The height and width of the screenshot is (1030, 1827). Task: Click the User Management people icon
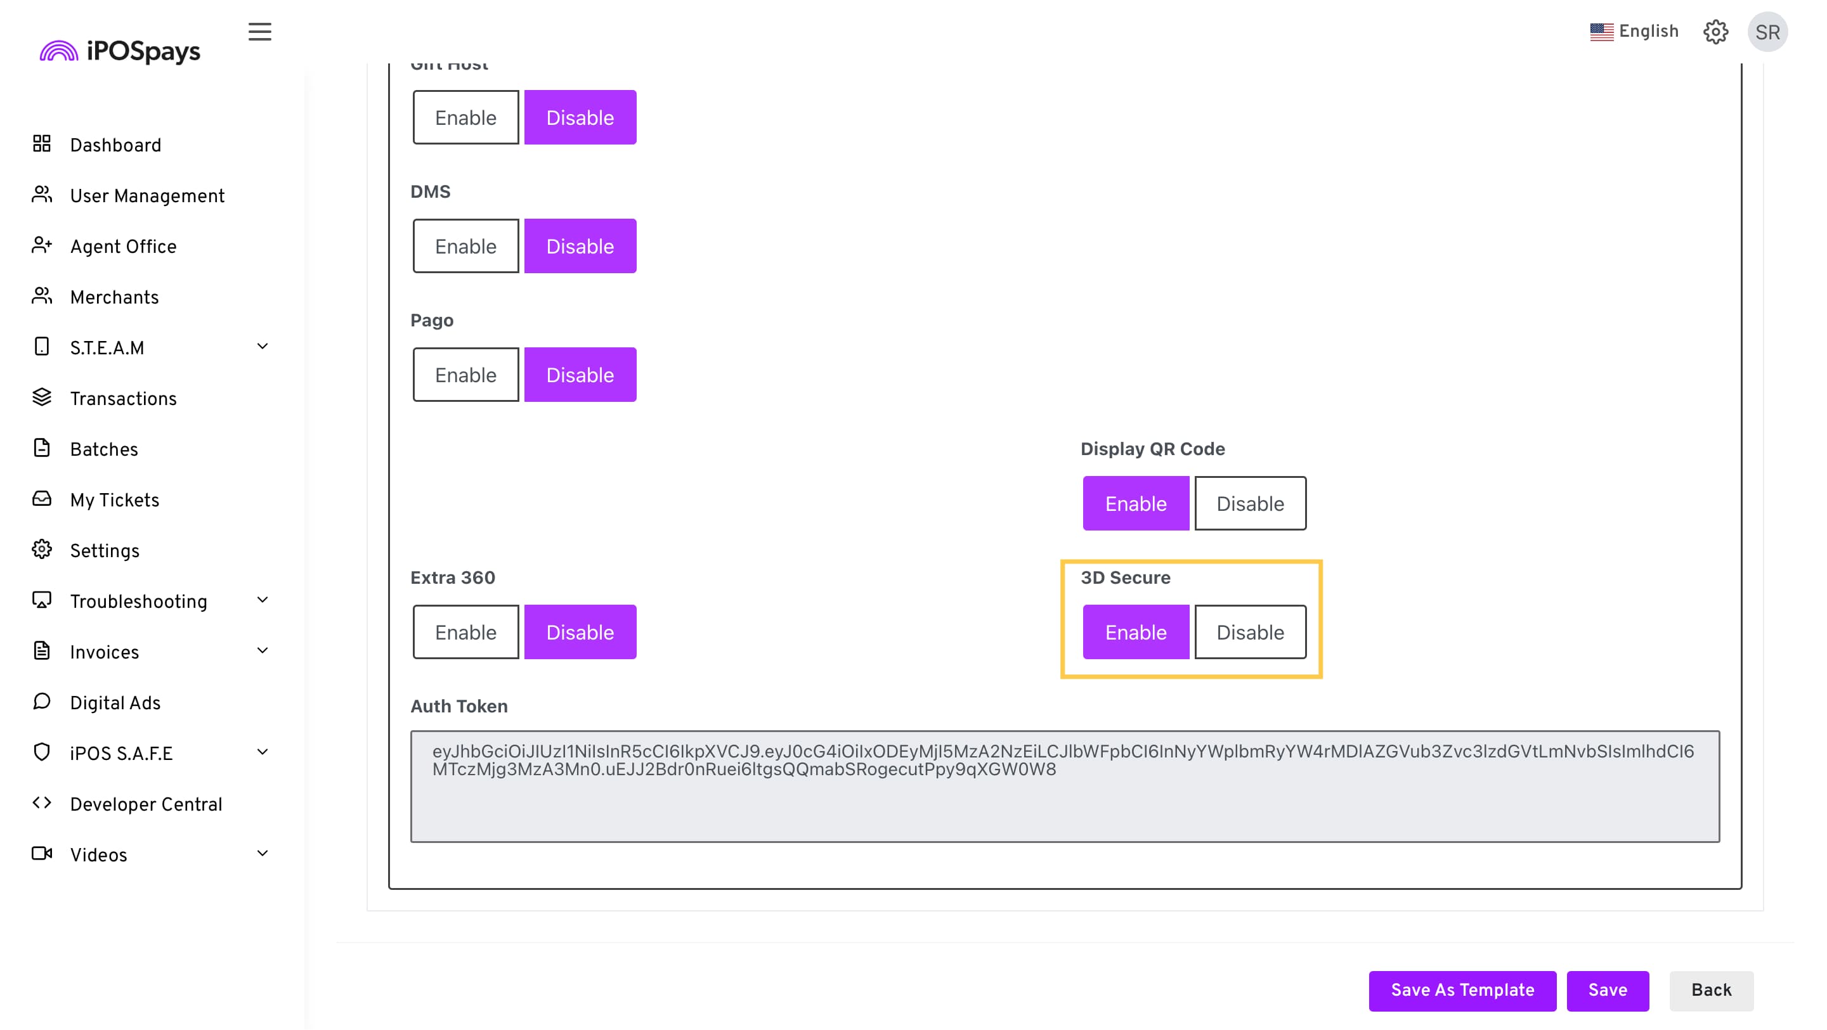click(x=42, y=195)
